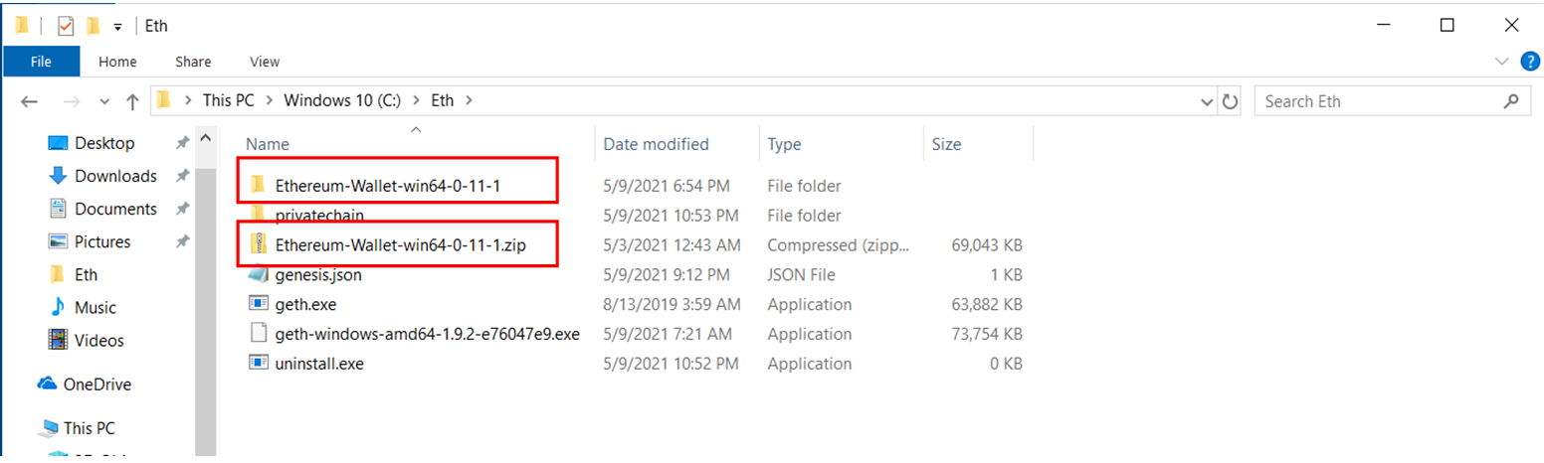Open Downloads in Quick access
1544x463 pixels.
coord(115,176)
